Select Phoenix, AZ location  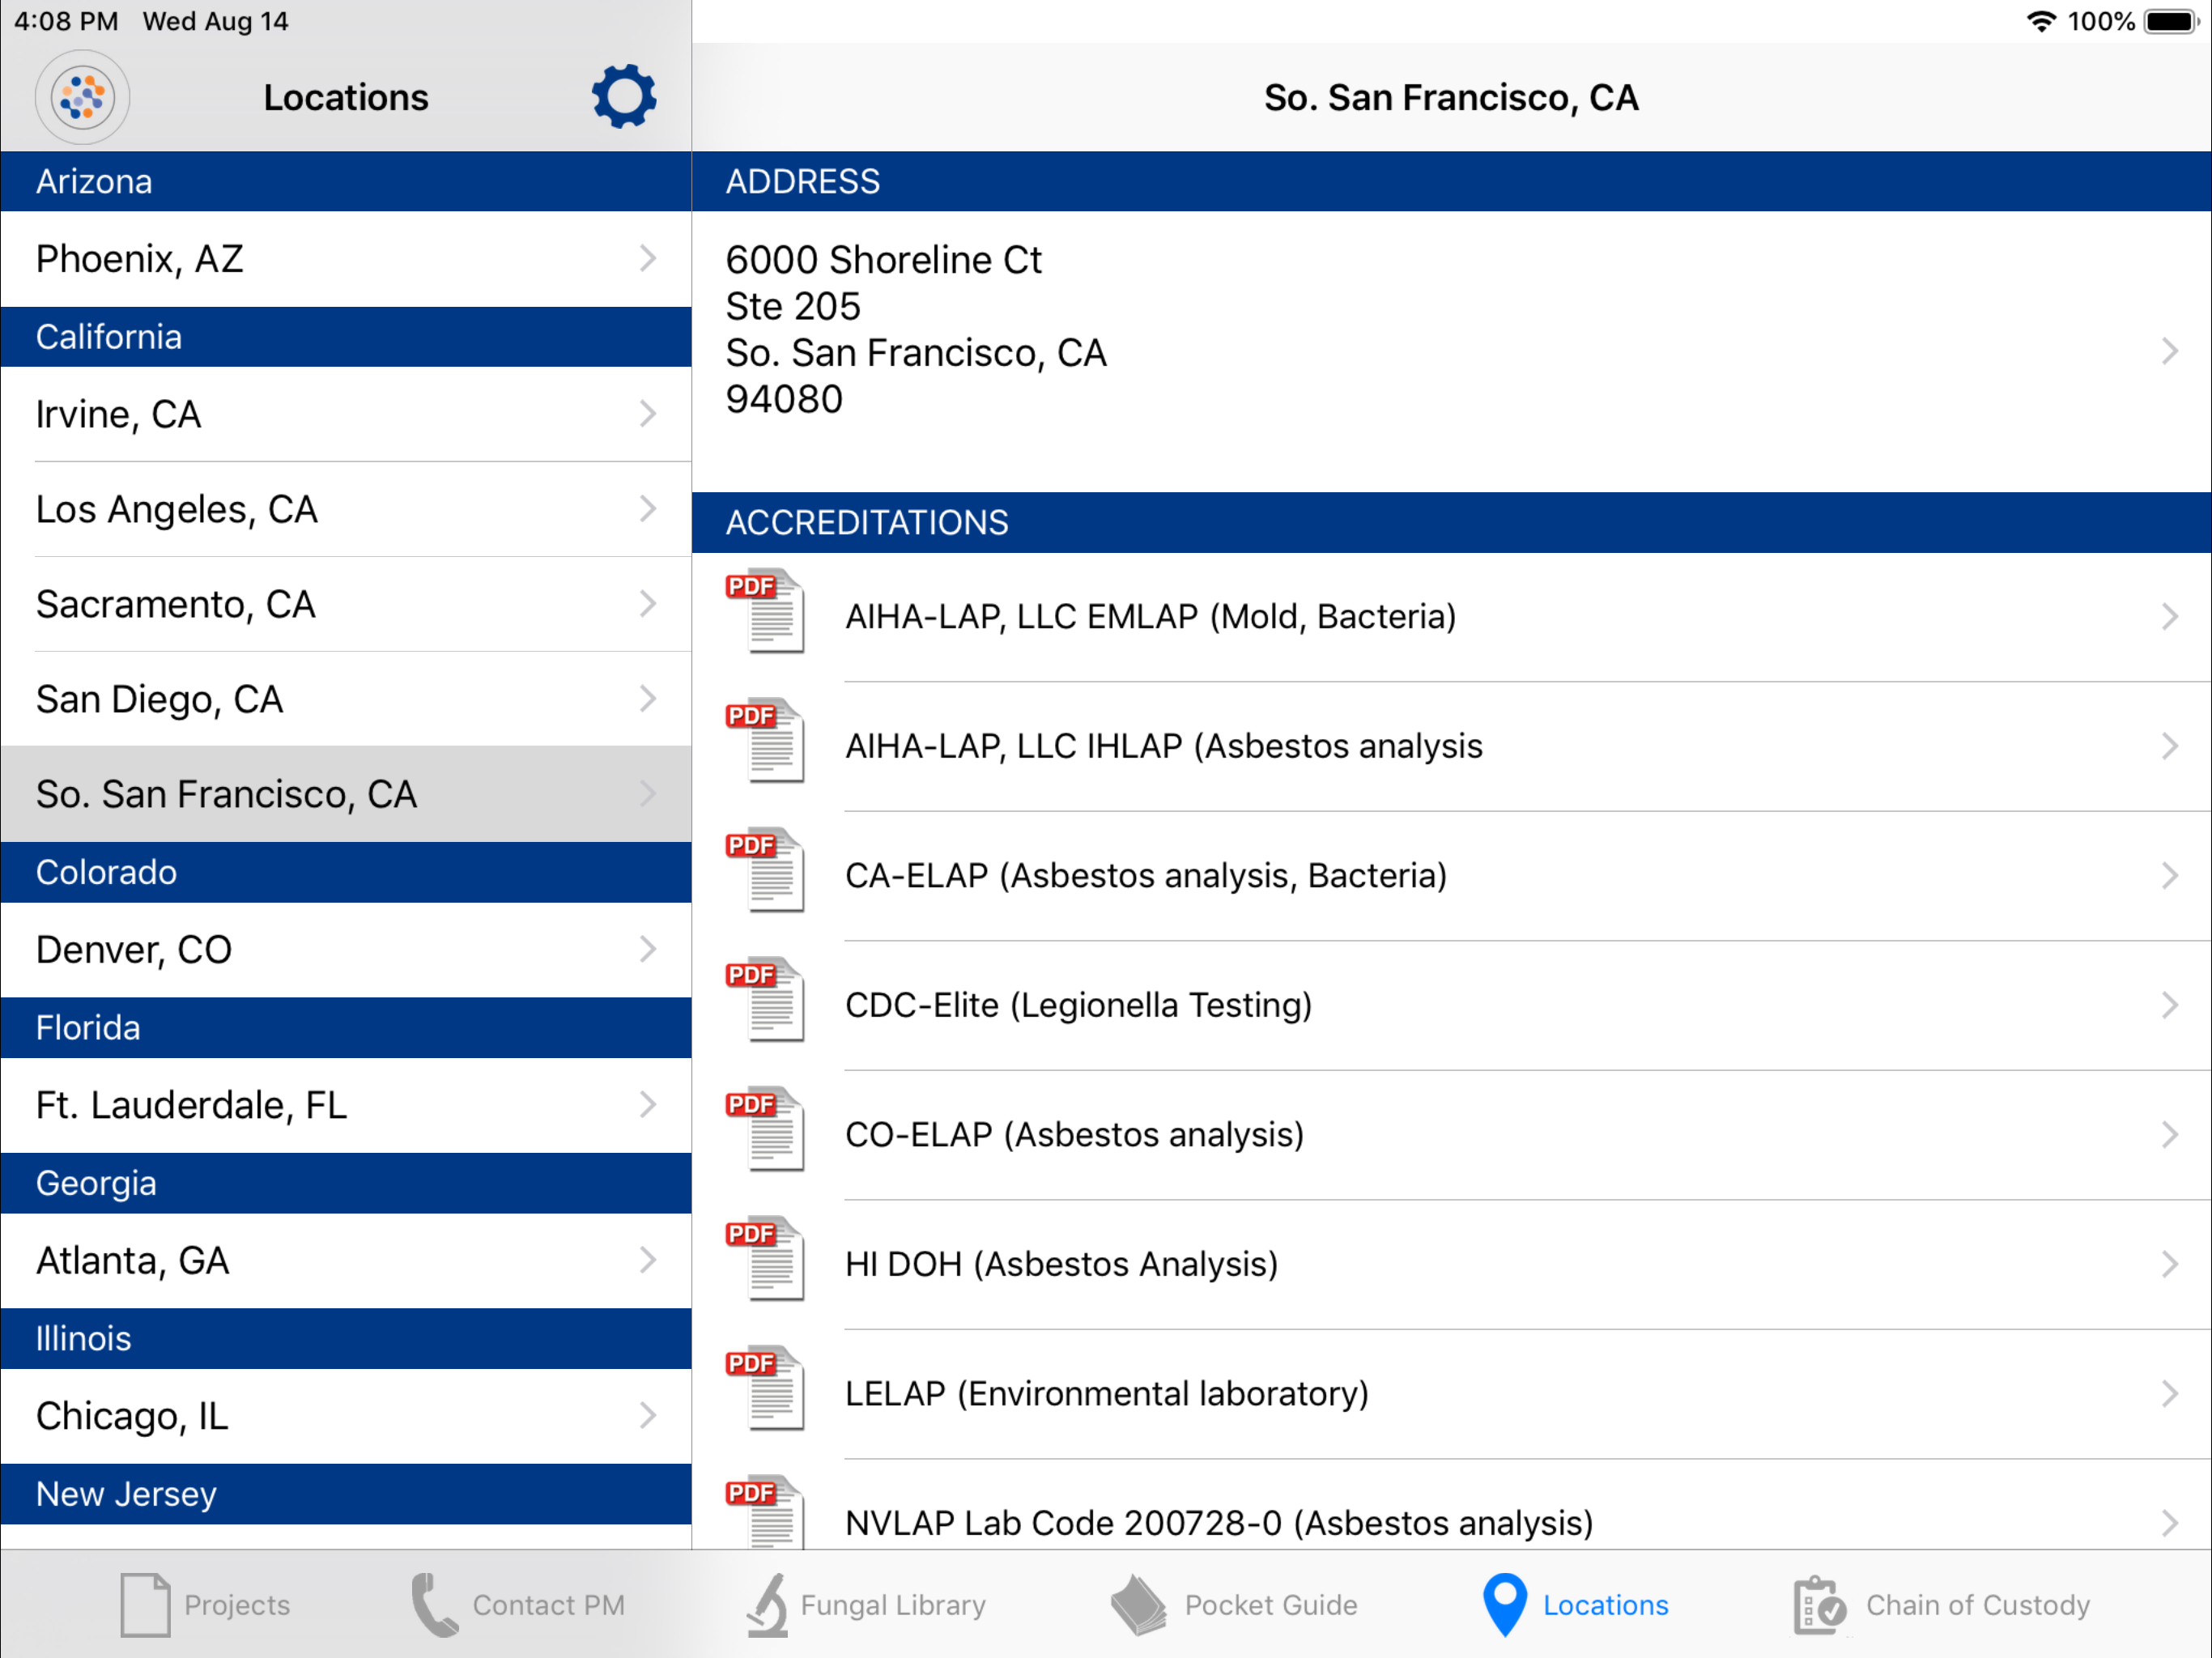click(x=346, y=258)
